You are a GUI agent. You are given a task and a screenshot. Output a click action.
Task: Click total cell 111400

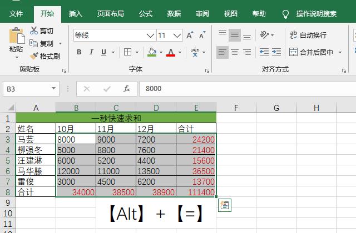[x=196, y=192]
